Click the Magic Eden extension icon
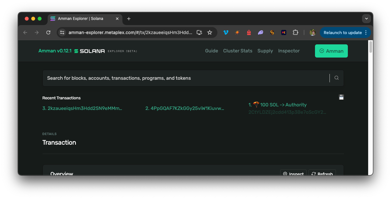The width and height of the screenshot is (391, 199). [284, 32]
